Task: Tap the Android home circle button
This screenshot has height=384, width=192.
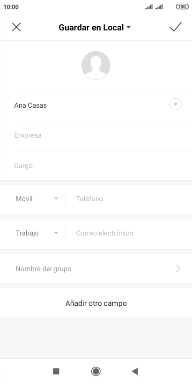Action: point(96,371)
